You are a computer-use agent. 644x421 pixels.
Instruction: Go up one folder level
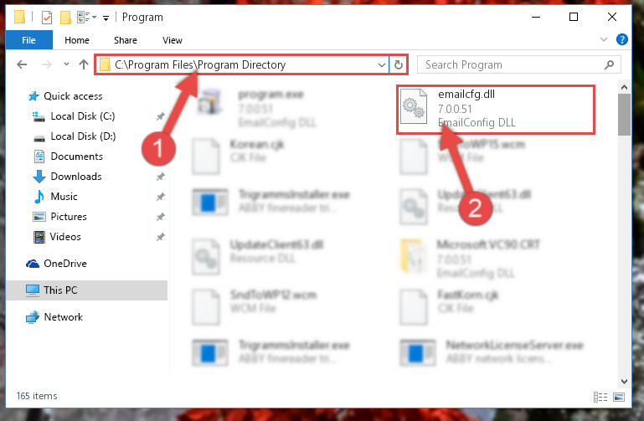click(x=84, y=64)
